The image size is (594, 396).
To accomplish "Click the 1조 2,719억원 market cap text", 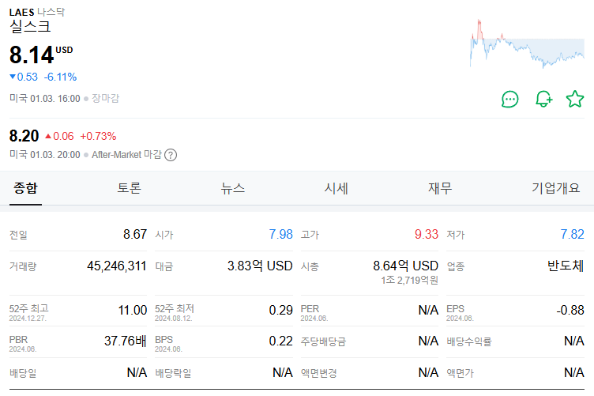I will (409, 280).
